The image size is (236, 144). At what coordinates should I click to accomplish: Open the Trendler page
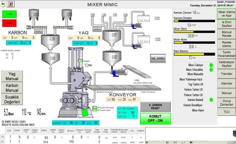pos(227,74)
